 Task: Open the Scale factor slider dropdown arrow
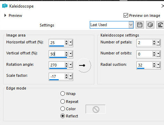click(71, 76)
